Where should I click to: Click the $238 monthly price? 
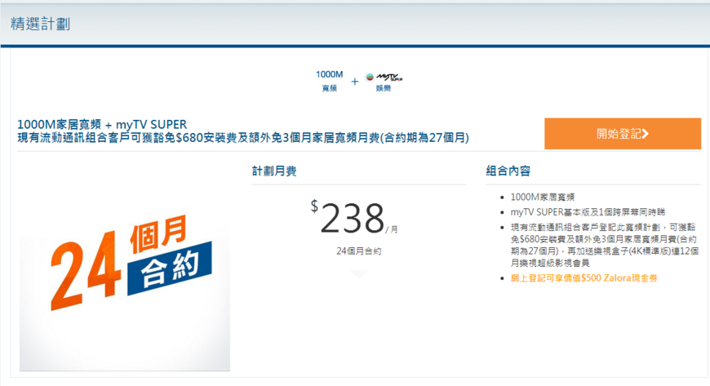pyautogui.click(x=354, y=219)
